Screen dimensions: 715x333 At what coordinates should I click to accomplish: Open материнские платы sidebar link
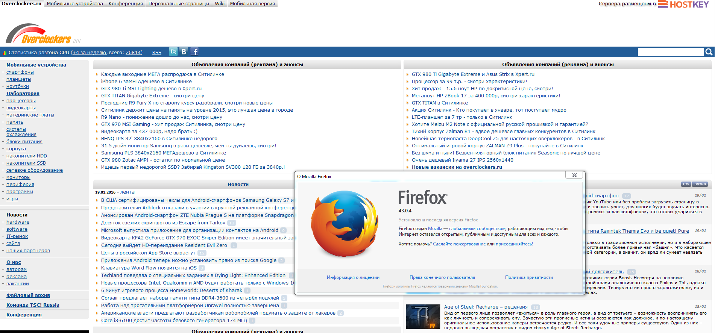coord(30,115)
